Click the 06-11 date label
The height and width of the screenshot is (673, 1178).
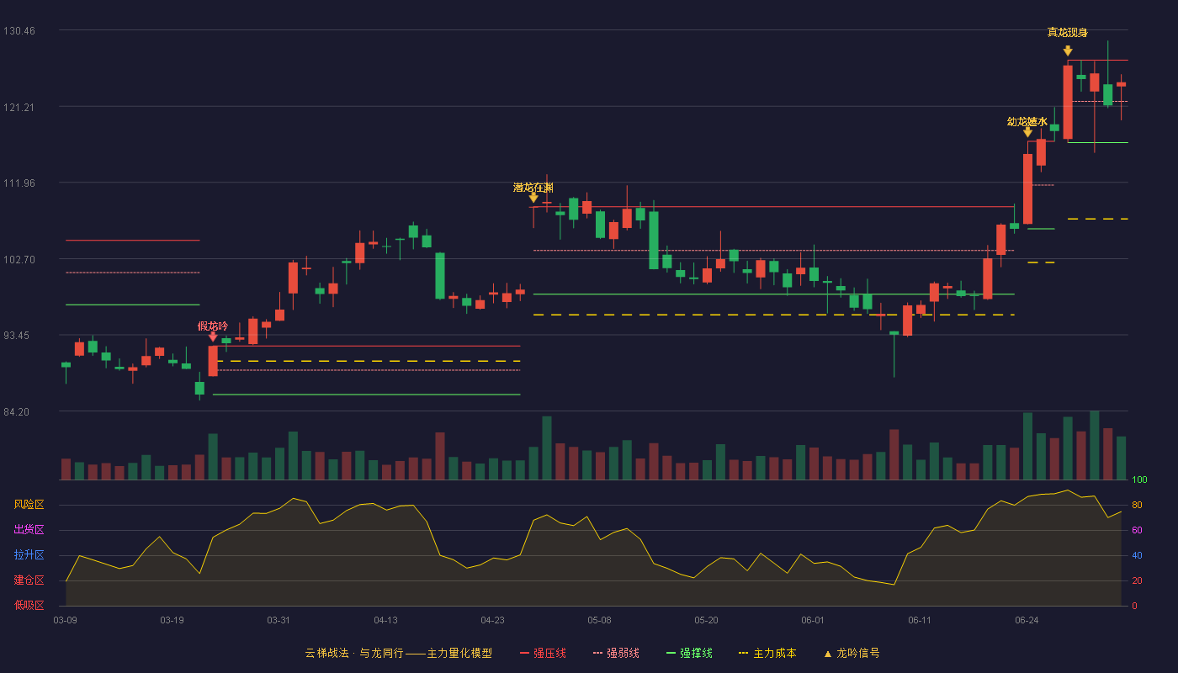click(x=920, y=620)
